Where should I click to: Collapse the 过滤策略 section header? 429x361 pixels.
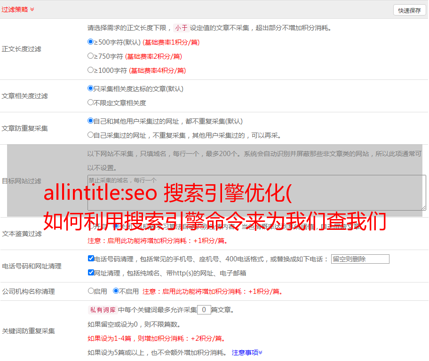[18, 9]
